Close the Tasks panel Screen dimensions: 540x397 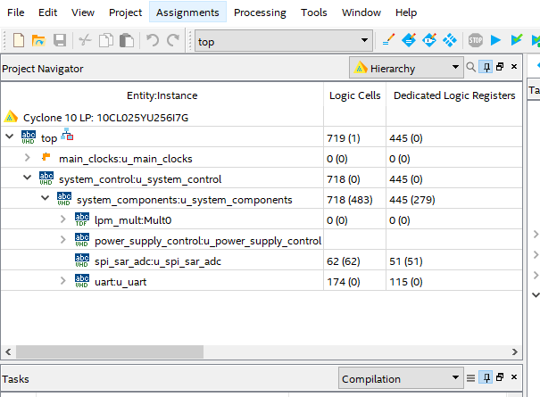[514, 377]
